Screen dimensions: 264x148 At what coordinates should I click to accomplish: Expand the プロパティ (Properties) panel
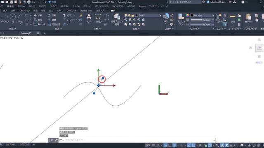(x=194, y=29)
